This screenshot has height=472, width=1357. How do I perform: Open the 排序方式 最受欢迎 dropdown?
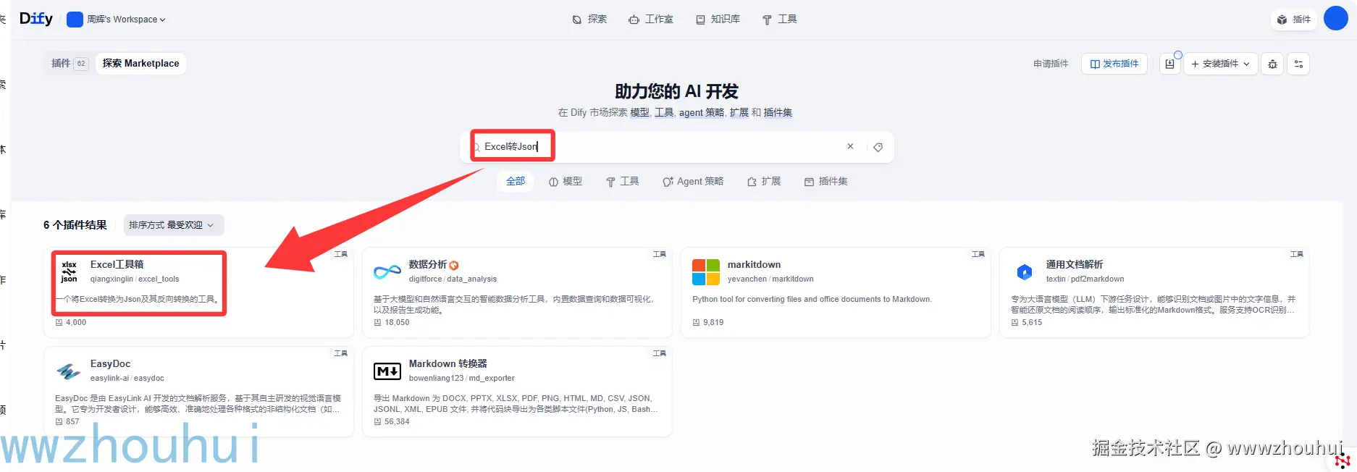pos(173,225)
